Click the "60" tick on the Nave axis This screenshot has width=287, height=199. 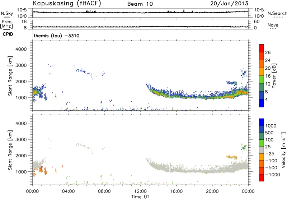tap(257, 22)
